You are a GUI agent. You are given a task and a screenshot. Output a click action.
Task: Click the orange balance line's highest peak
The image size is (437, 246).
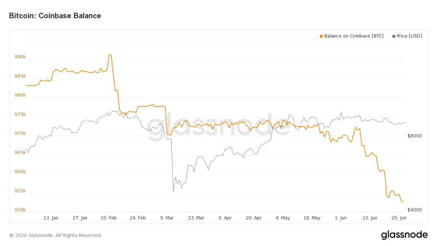coord(109,55)
